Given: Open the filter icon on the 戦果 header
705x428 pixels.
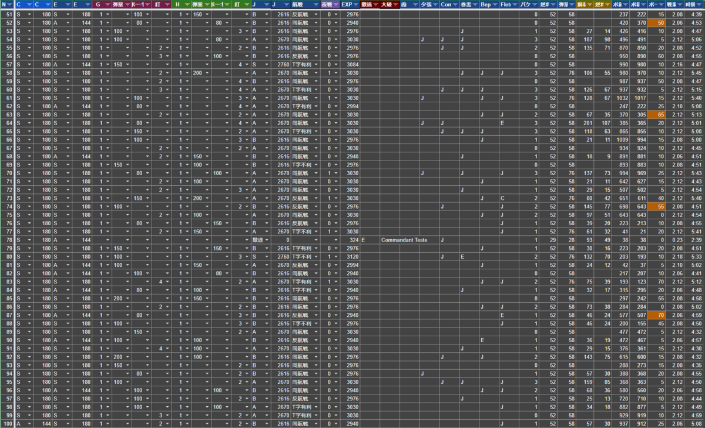Looking at the screenshot, I should tap(681, 4).
